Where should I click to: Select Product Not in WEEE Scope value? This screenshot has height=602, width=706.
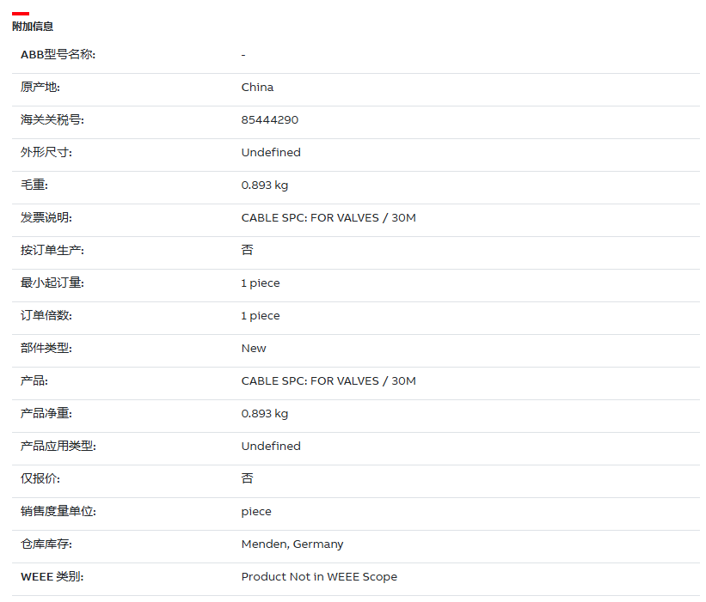point(319,577)
